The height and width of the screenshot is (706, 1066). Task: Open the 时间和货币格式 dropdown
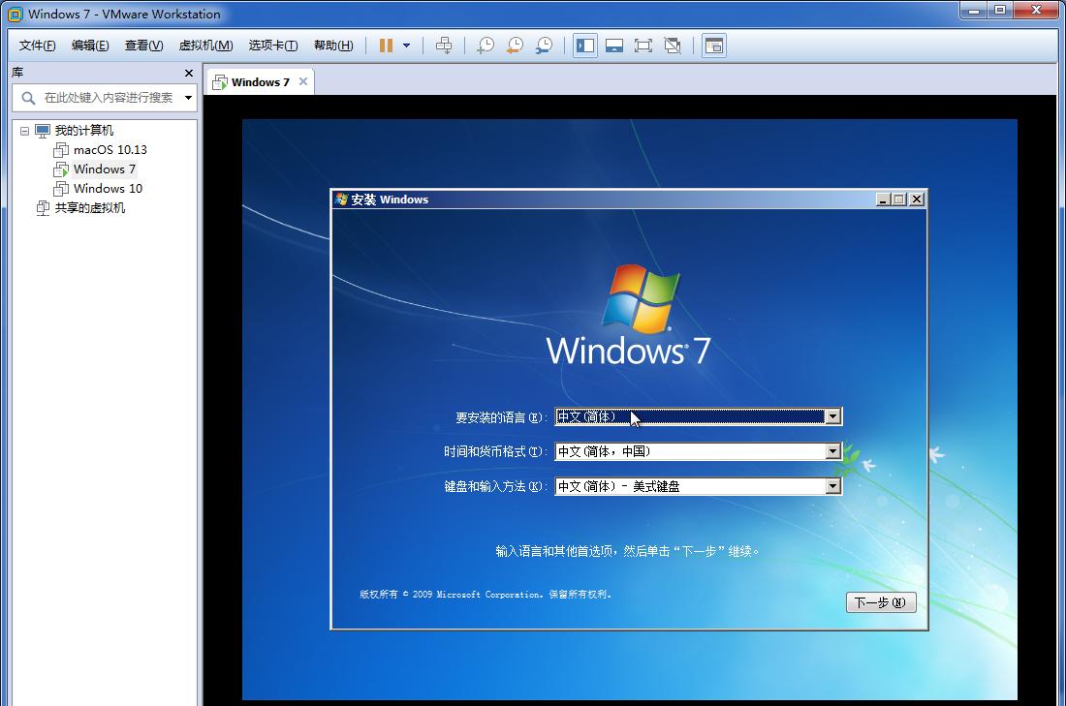point(832,451)
